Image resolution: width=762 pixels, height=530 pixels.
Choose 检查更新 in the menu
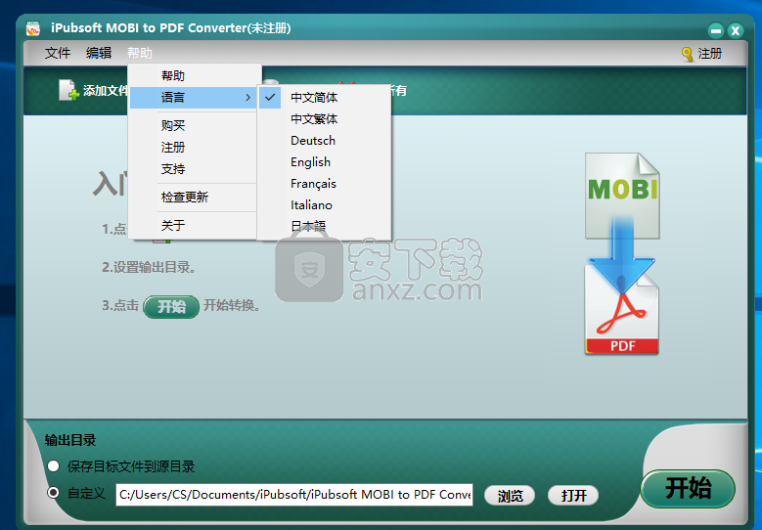coord(194,198)
